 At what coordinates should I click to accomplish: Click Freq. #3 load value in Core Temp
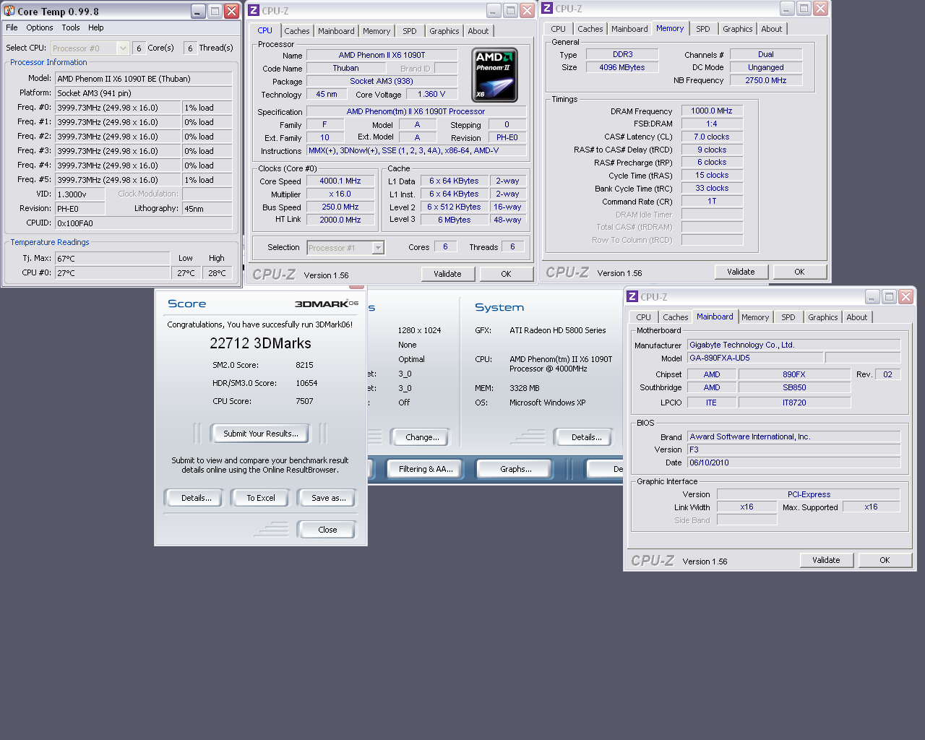pyautogui.click(x=207, y=151)
